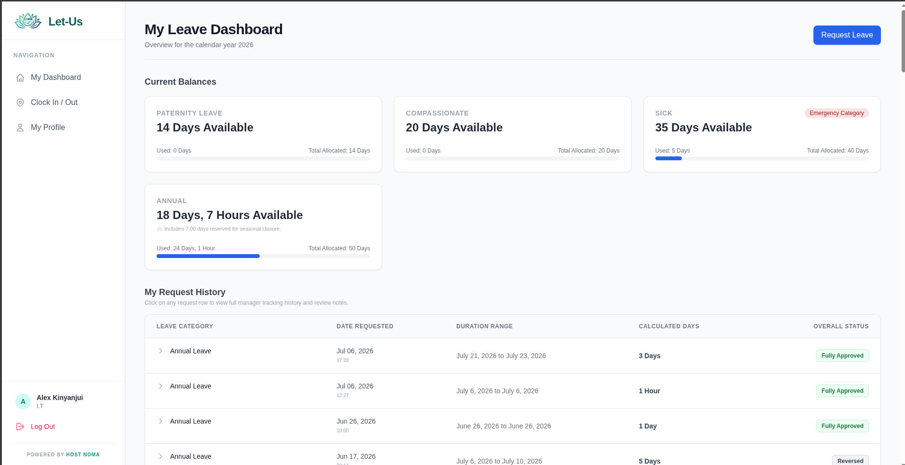Click the home icon beside My Dashboard
The height and width of the screenshot is (465, 905).
(20, 77)
